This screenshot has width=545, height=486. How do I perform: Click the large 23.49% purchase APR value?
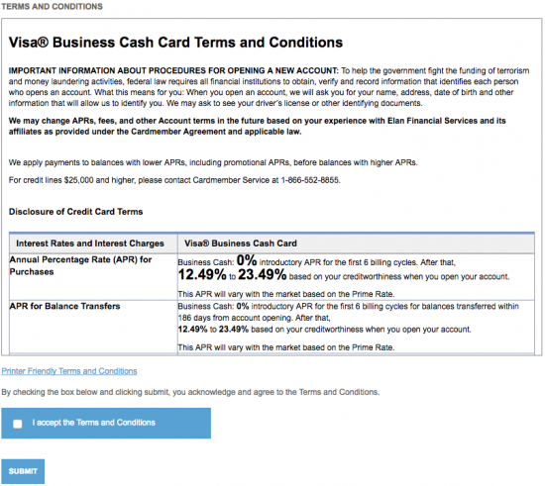coord(262,275)
